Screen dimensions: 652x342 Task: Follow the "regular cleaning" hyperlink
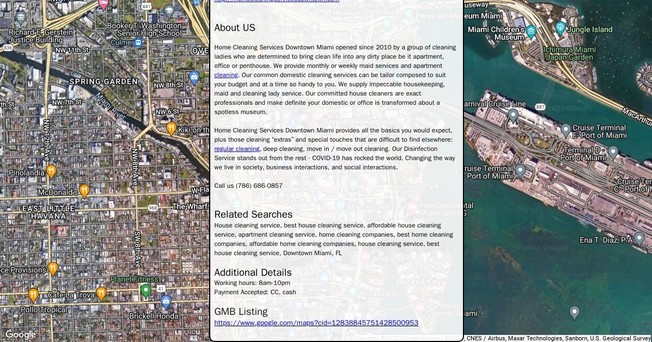(236, 149)
